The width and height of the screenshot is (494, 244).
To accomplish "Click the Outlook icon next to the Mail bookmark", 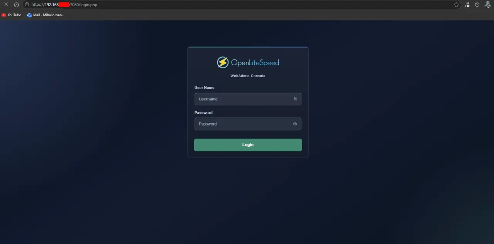I will [x=29, y=15].
